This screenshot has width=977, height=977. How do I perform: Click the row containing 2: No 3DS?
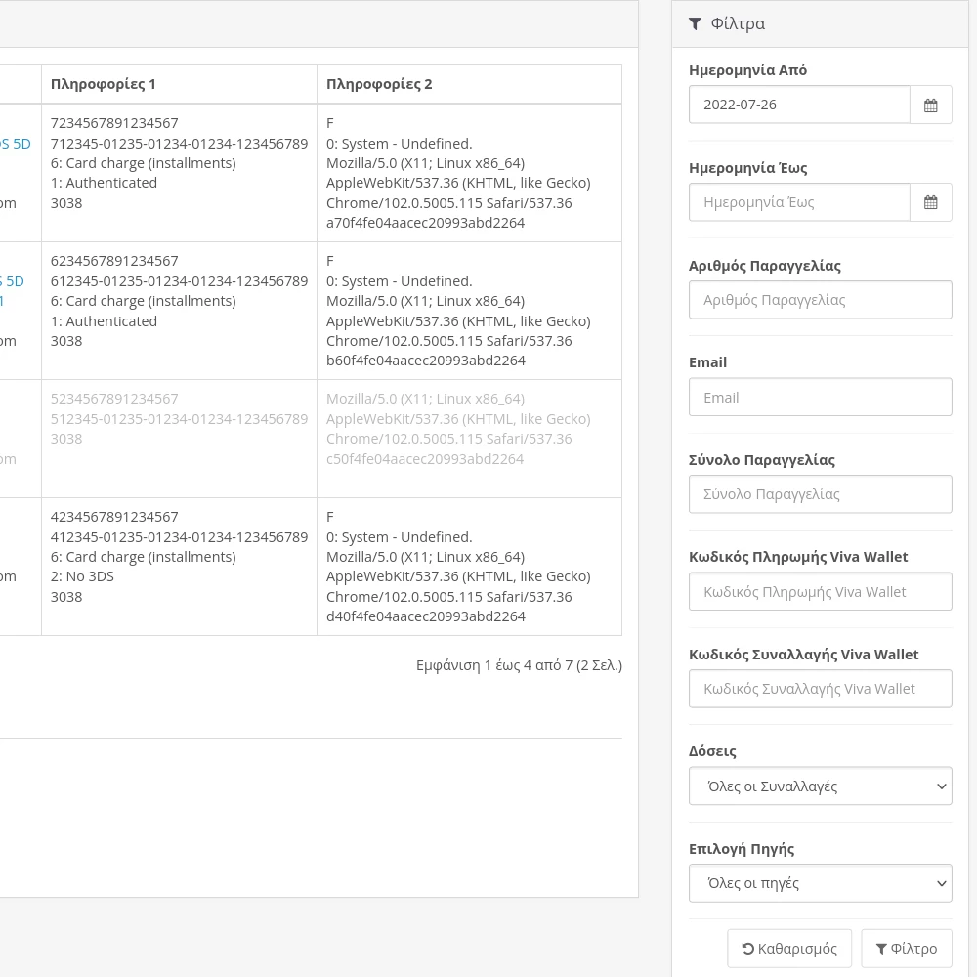[82, 576]
